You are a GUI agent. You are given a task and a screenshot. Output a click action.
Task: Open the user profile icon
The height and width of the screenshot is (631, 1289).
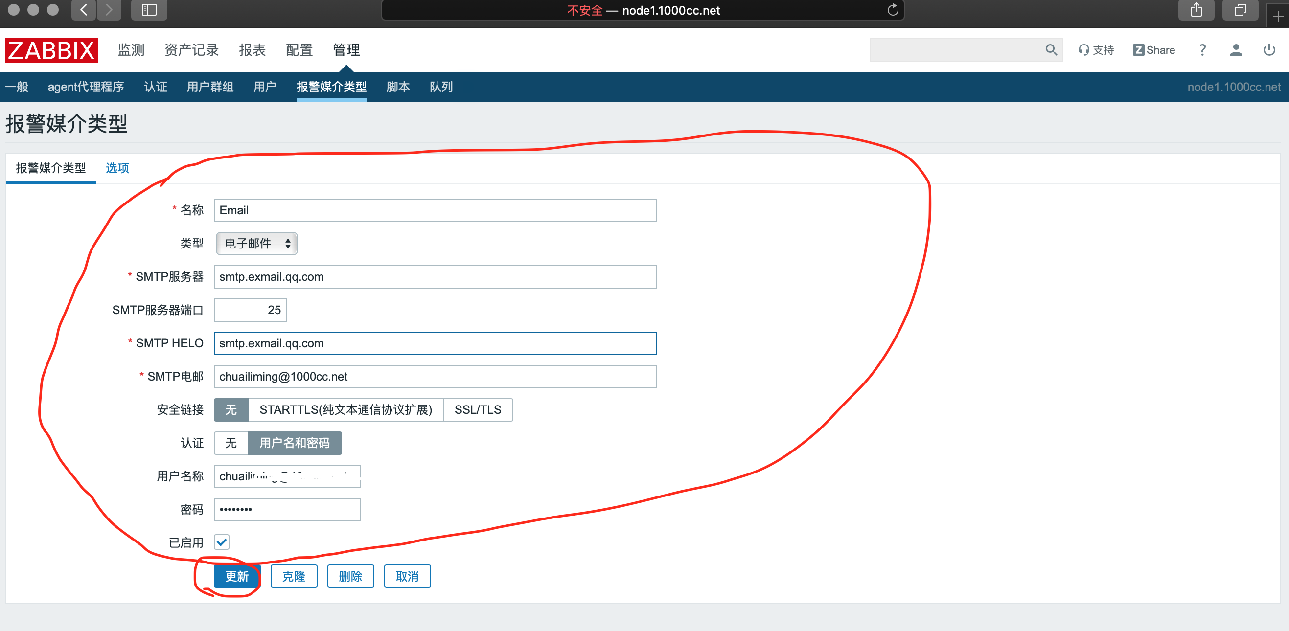click(1235, 50)
